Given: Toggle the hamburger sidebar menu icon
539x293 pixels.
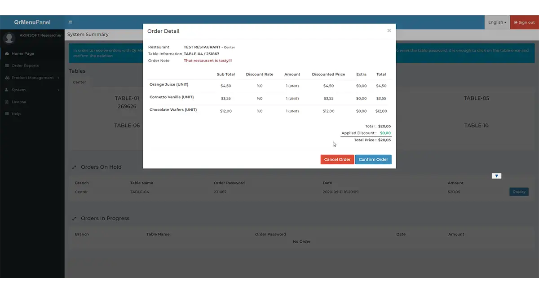Looking at the screenshot, I should point(71,22).
